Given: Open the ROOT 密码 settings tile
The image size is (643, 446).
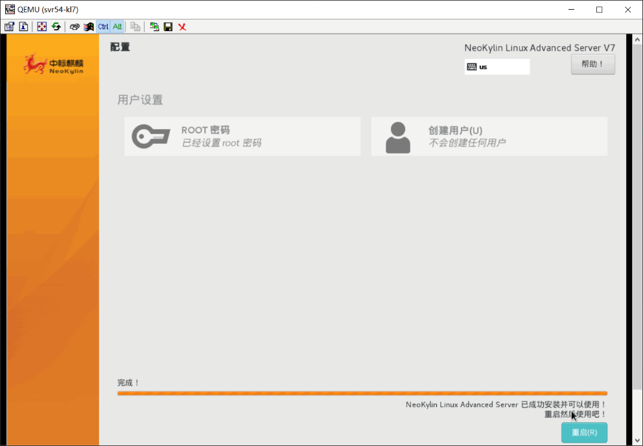Looking at the screenshot, I should (x=242, y=136).
